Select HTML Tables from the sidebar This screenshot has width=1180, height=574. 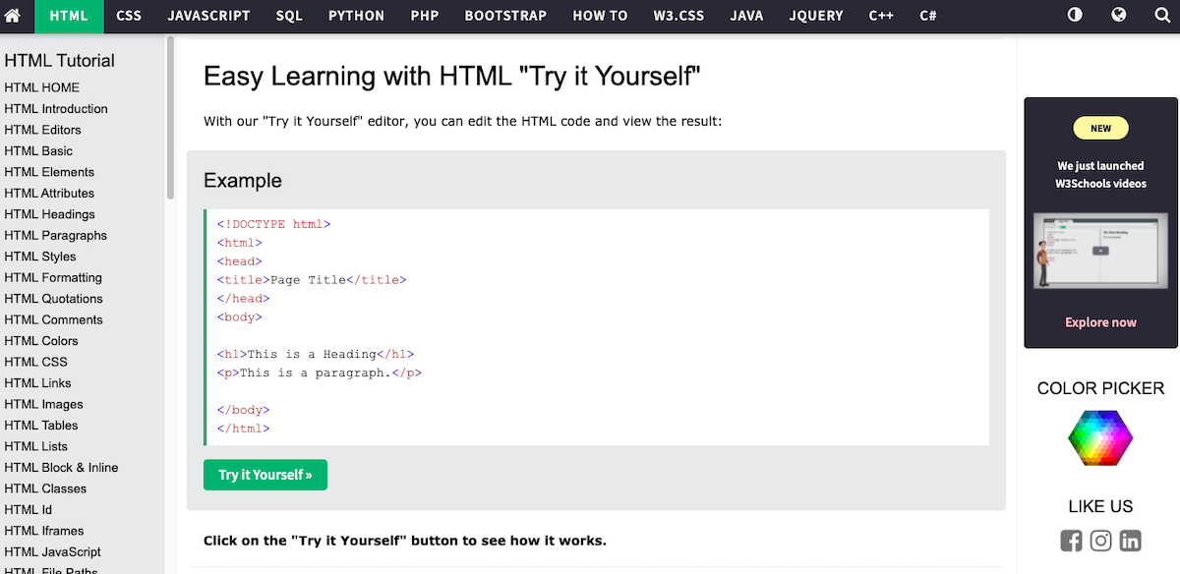(x=41, y=425)
